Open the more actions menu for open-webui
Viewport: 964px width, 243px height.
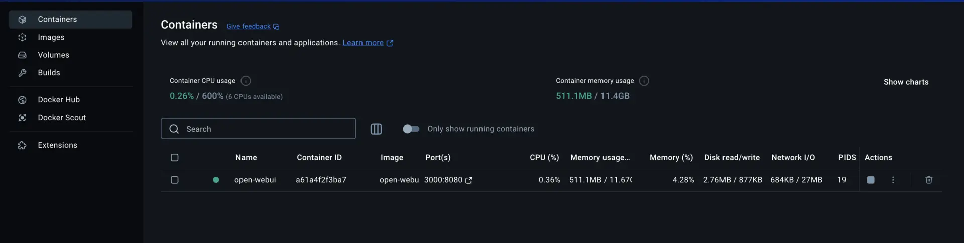click(x=893, y=180)
